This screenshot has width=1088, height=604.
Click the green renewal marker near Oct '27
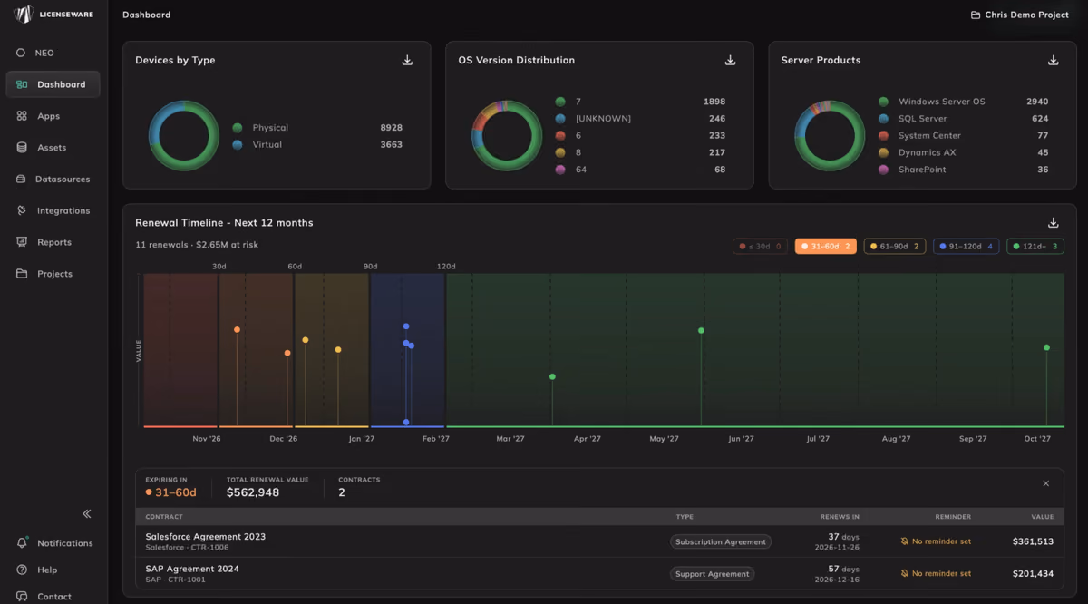tap(1046, 347)
